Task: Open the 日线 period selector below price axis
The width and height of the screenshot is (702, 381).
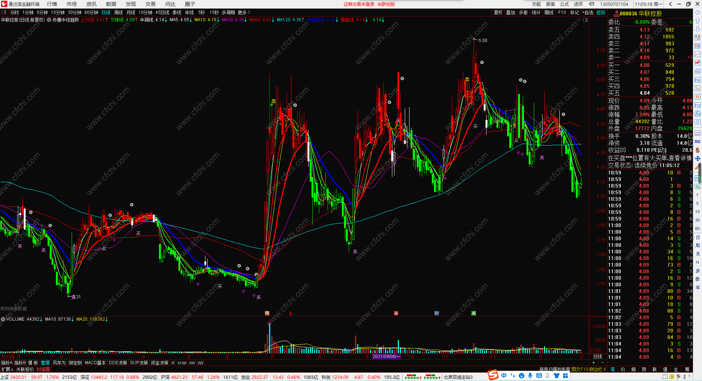Action: click(597, 357)
